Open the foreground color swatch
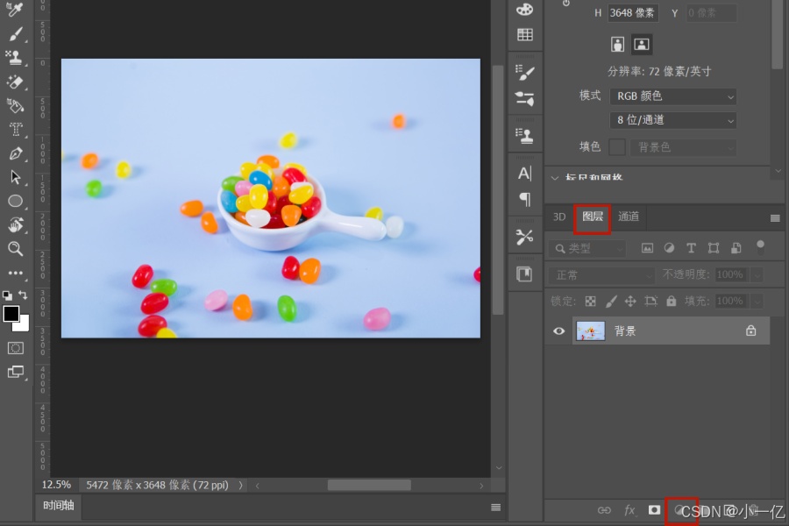This screenshot has width=789, height=526. coord(11,314)
